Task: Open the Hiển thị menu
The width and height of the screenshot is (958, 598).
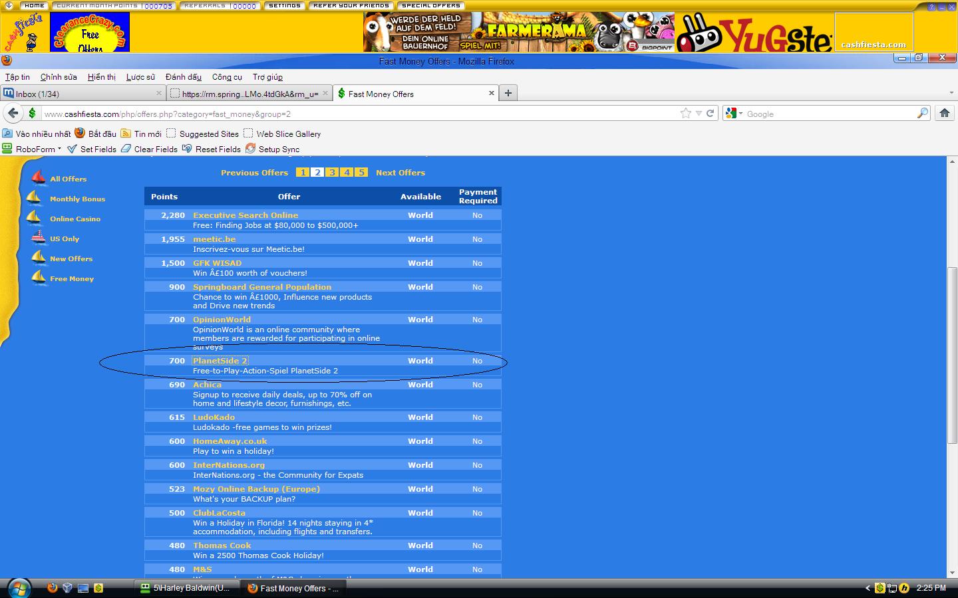Action: coord(102,77)
